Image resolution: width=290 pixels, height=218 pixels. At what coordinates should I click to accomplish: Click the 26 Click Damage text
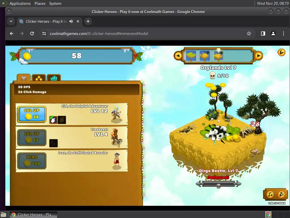tap(32, 92)
